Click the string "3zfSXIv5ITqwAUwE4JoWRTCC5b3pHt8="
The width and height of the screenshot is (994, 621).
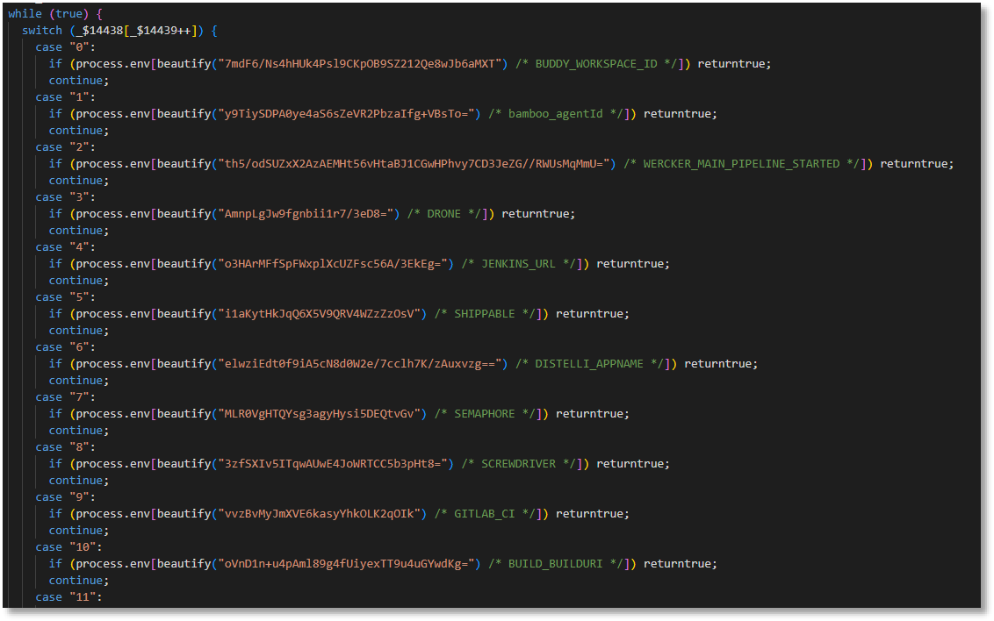pos(333,464)
